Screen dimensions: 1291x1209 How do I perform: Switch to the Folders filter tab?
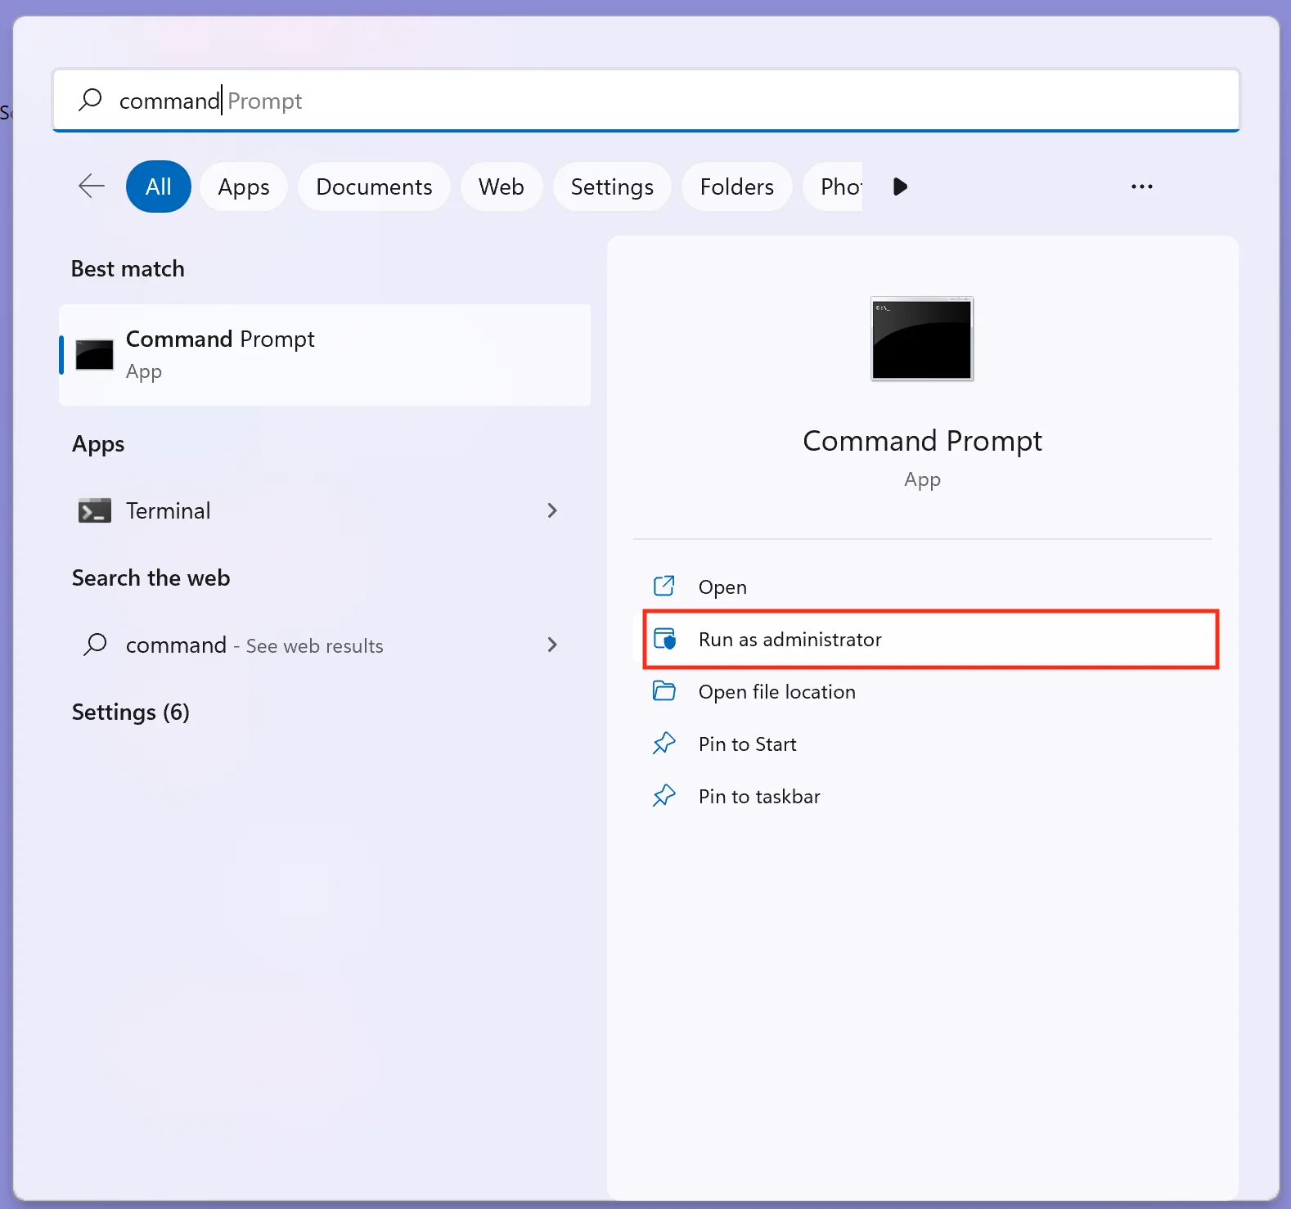click(736, 187)
